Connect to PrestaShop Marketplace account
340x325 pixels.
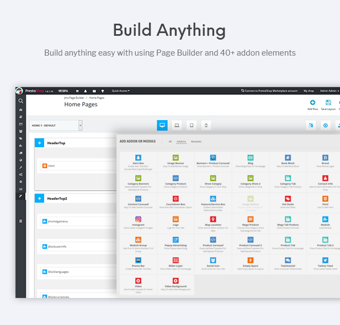269,91
